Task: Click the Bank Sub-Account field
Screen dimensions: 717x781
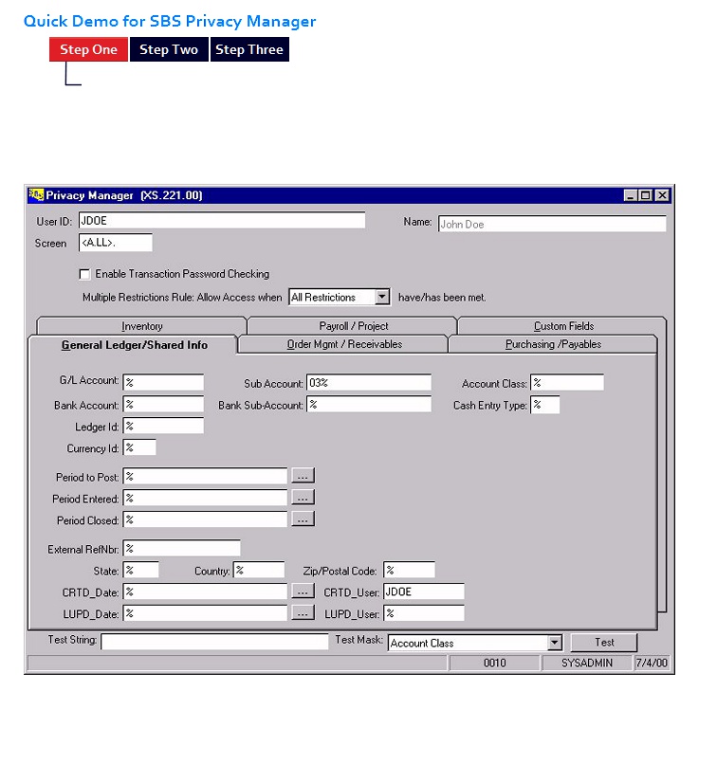Action: pyautogui.click(x=369, y=404)
